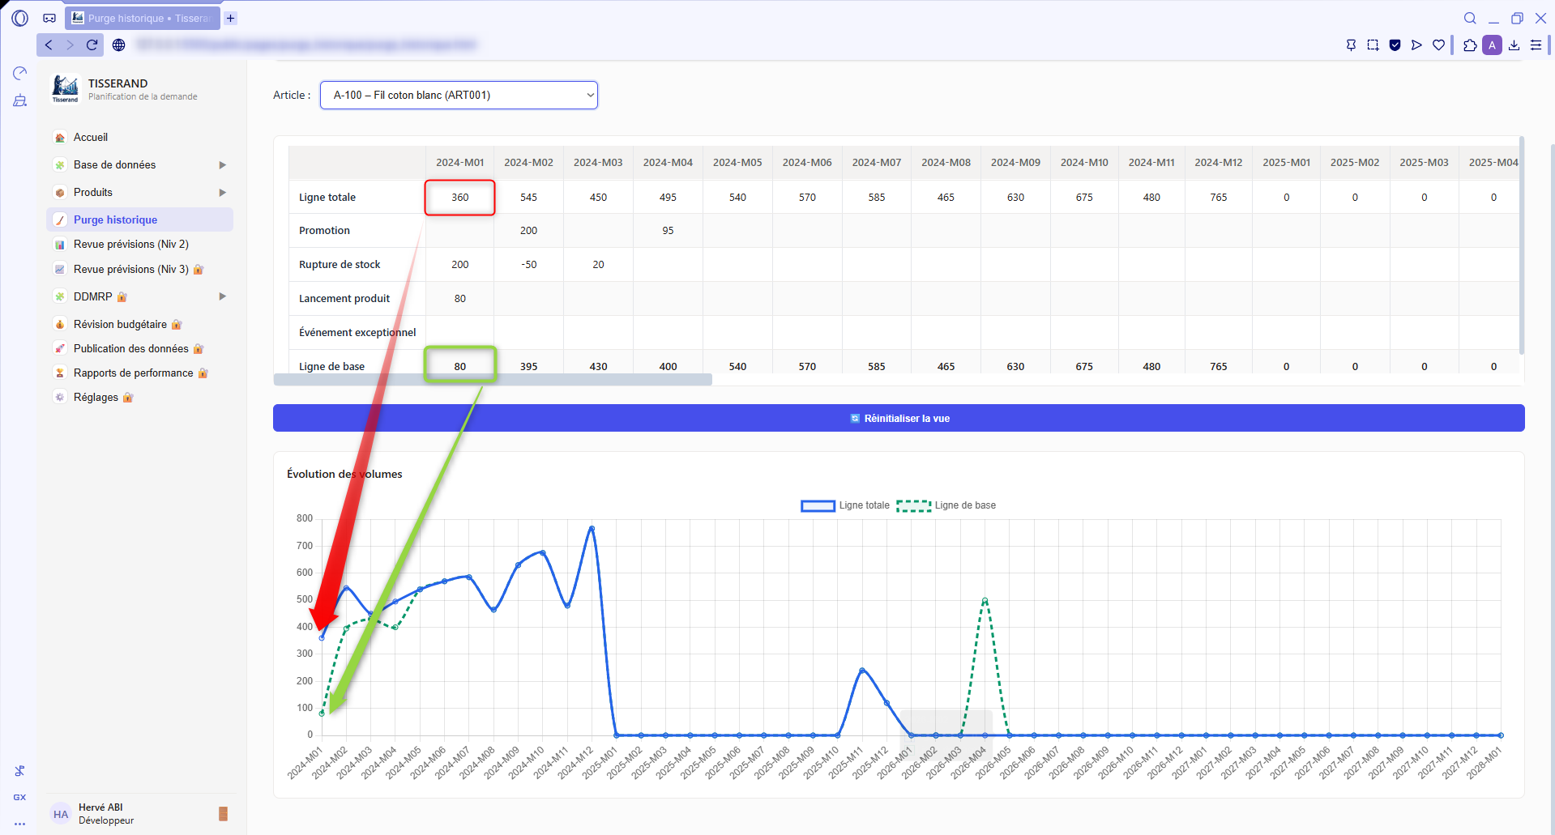Click the logout icon beside Hervé ABI
1555x835 pixels.
pyautogui.click(x=224, y=814)
